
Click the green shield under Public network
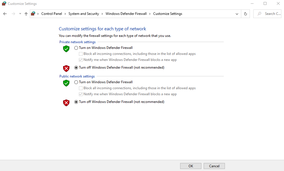[66, 83]
